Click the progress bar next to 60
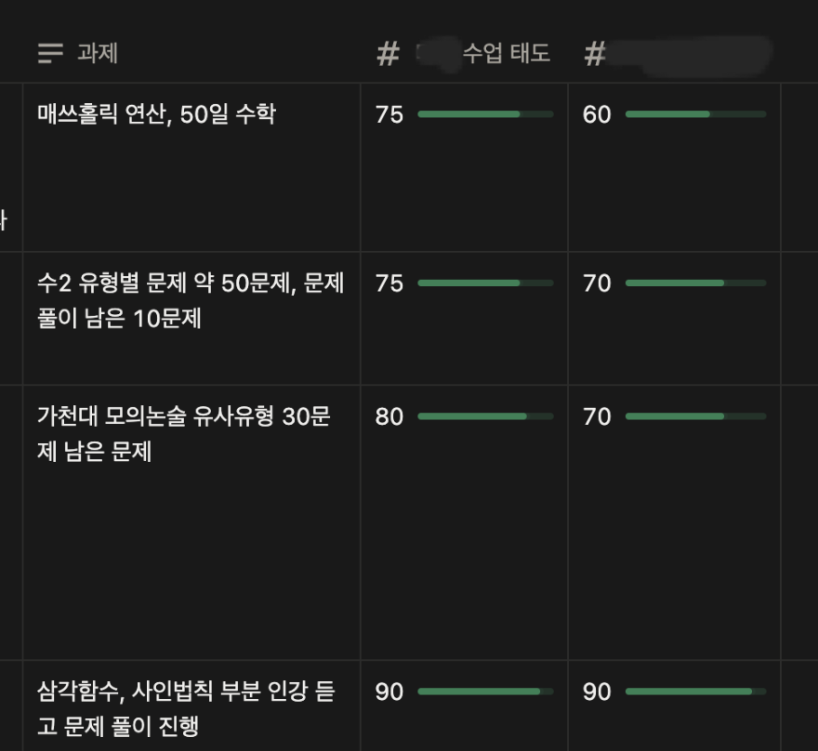 click(695, 114)
